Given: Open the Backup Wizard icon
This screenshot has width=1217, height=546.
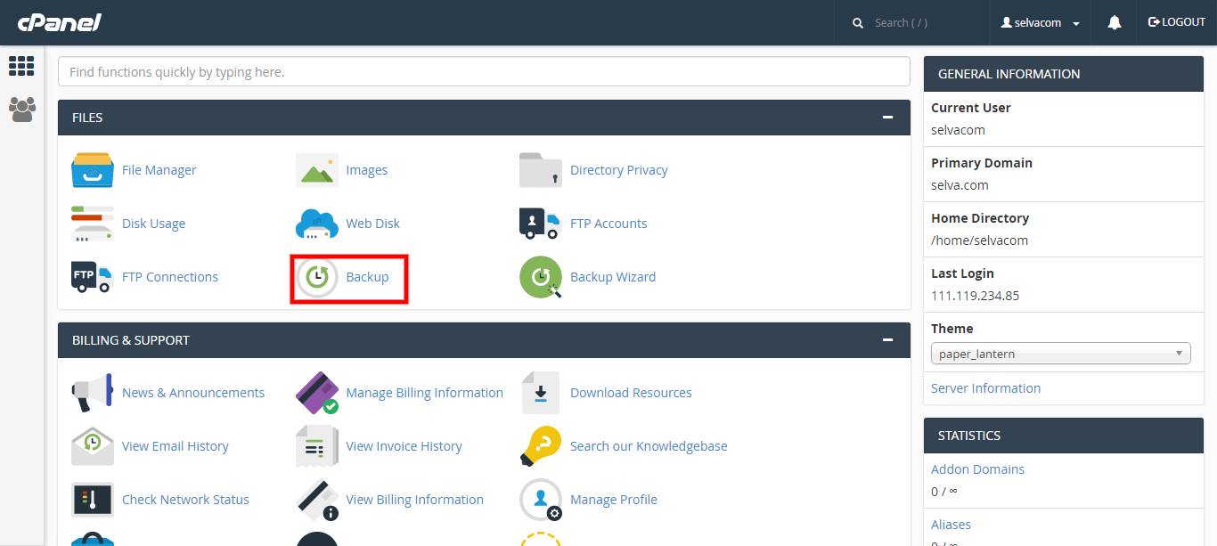Looking at the screenshot, I should (541, 277).
